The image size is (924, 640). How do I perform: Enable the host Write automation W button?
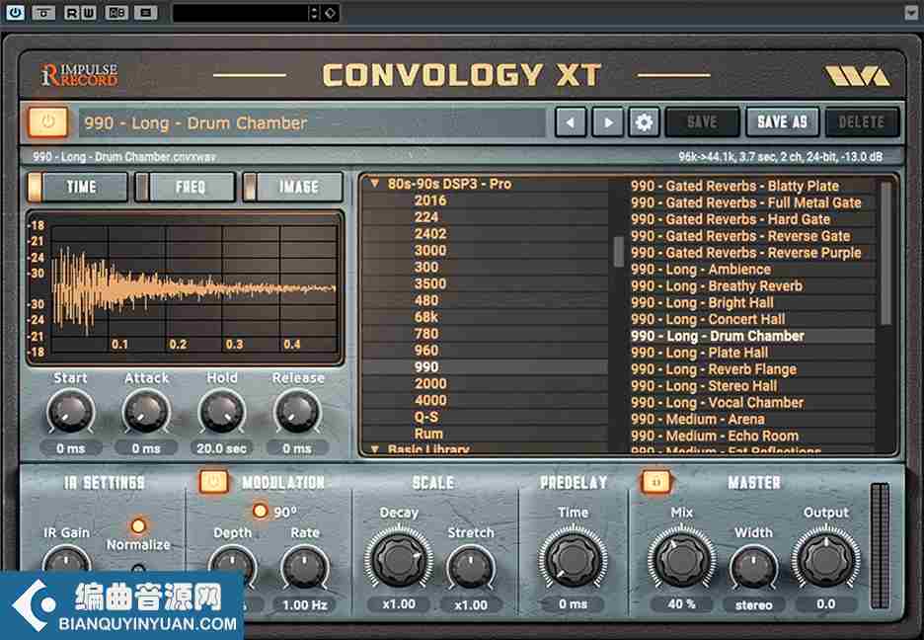coord(89,13)
